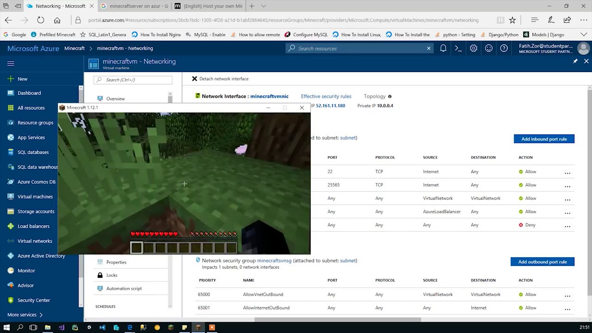Image resolution: width=592 pixels, height=333 pixels.
Task: Open the help question mark icon
Action: (504, 48)
